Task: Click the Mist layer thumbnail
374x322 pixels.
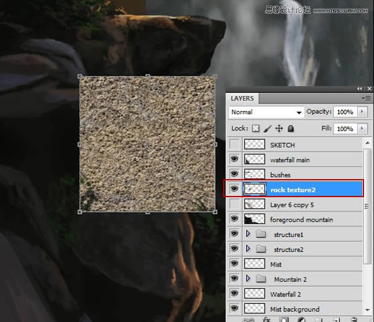Action: point(254,264)
